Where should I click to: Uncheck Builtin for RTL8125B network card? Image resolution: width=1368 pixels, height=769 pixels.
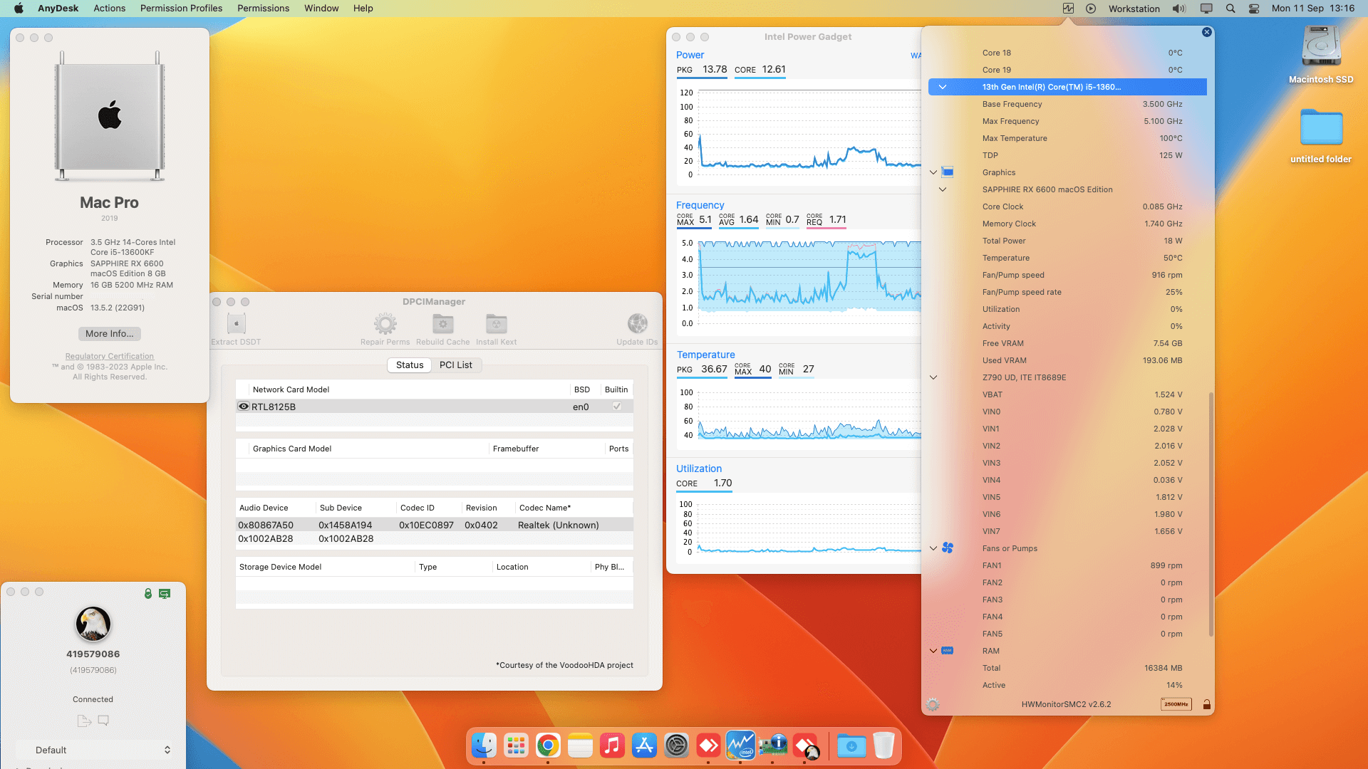(x=617, y=406)
